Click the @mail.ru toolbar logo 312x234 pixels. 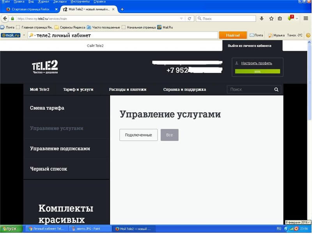pos(11,35)
